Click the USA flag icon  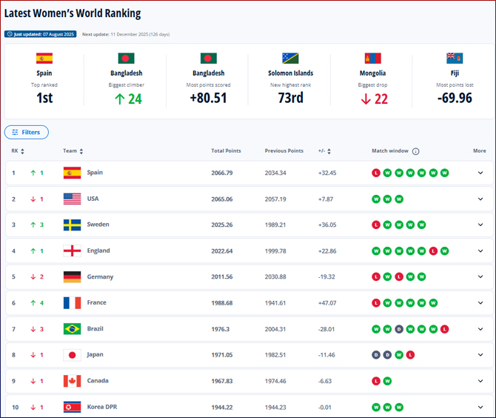72,199
